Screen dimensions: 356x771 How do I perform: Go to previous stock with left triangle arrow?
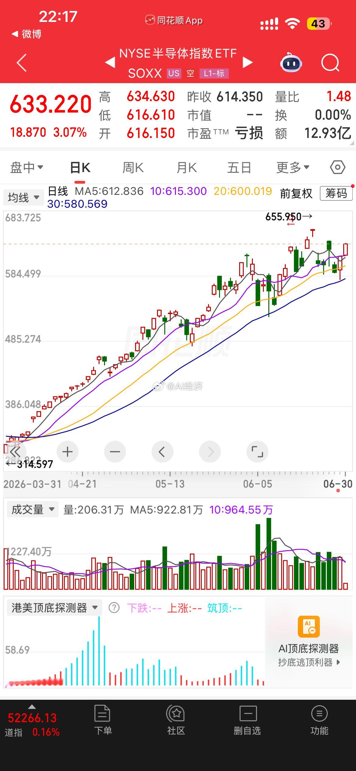(x=110, y=62)
